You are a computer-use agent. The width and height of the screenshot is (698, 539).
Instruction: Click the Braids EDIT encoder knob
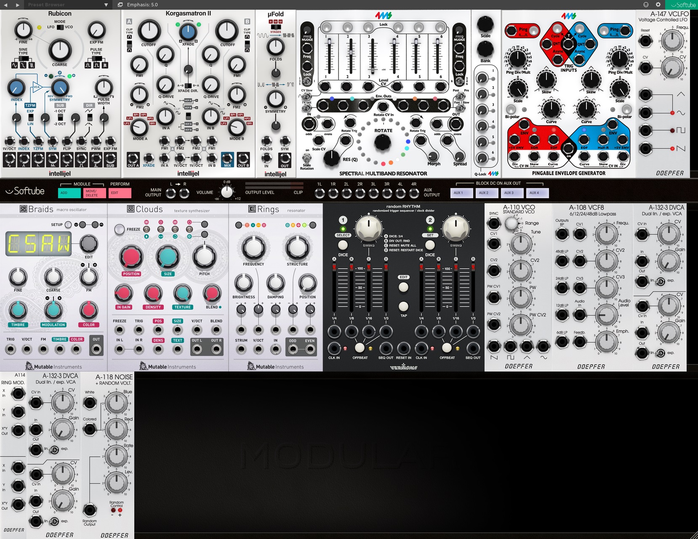point(89,243)
